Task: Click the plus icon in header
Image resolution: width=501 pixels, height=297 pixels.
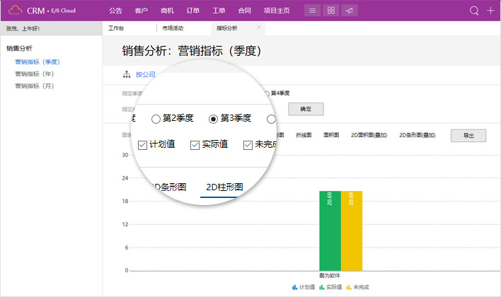Action: (491, 11)
